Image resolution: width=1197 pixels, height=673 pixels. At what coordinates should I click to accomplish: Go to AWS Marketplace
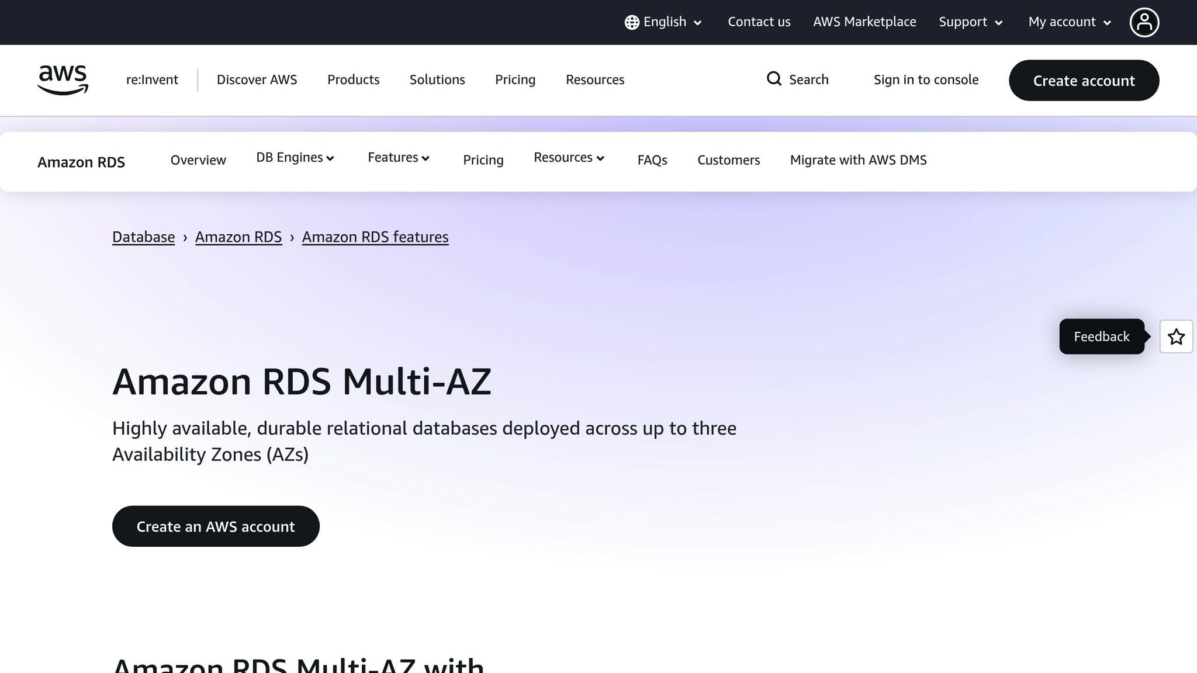point(864,22)
